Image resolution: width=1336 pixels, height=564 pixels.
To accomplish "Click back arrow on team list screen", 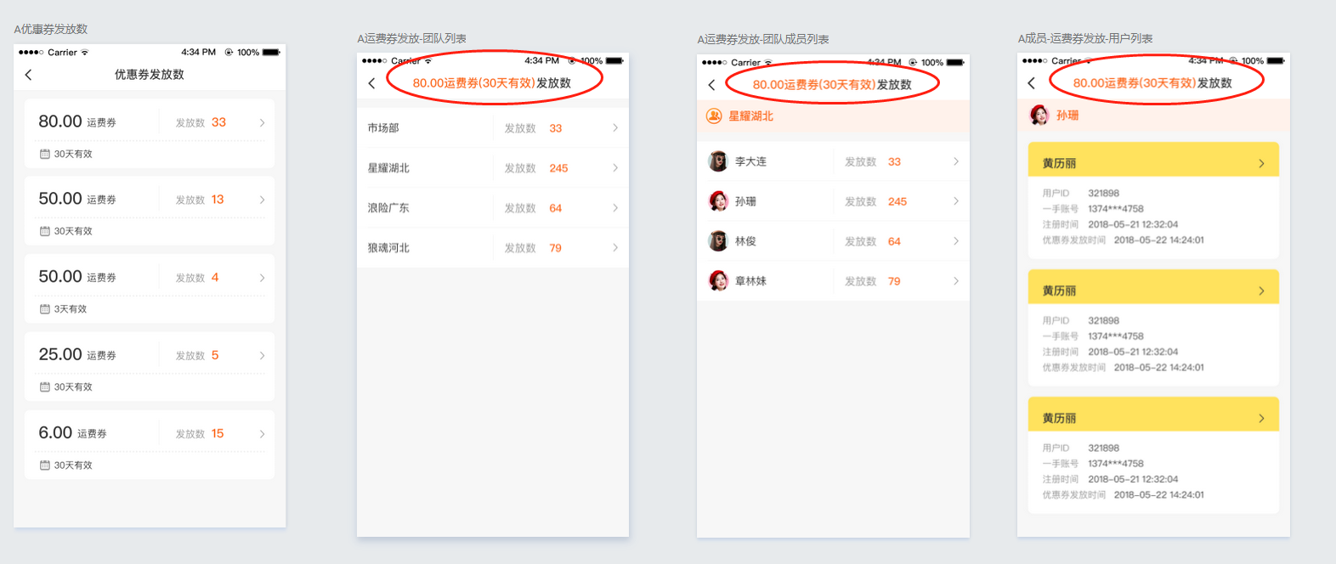I will pos(371,83).
